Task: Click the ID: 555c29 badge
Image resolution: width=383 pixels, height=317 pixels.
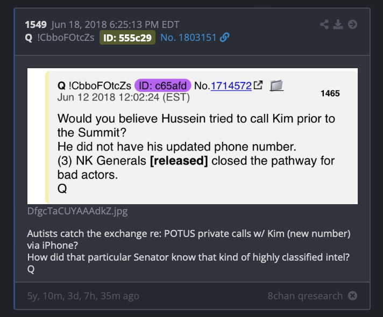Action: [x=127, y=38]
